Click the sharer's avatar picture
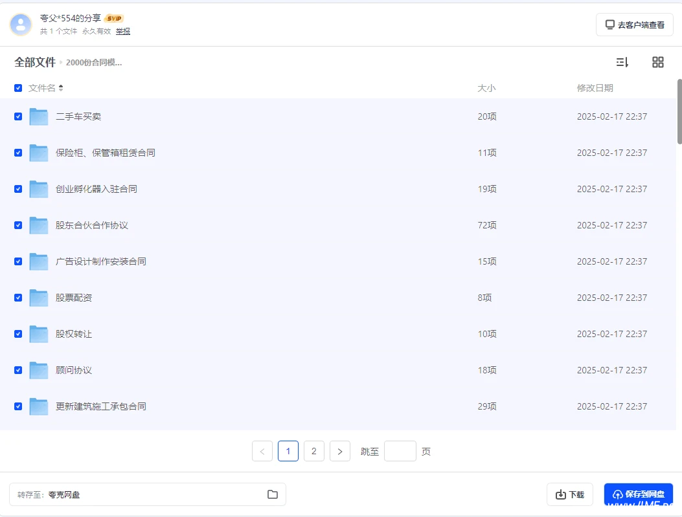 [19, 25]
